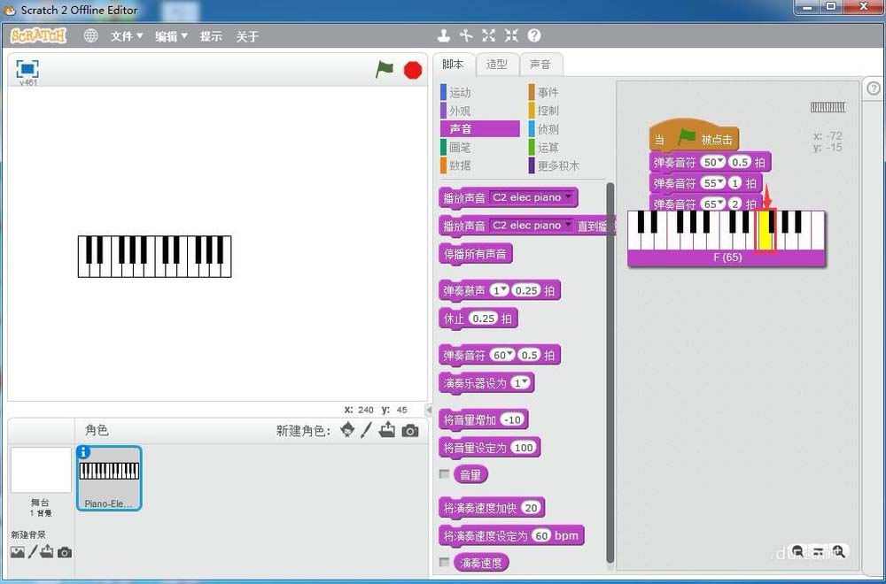Enable the 演奏速度 stage monitor checkbox
This screenshot has width=886, height=584.
pyautogui.click(x=445, y=563)
